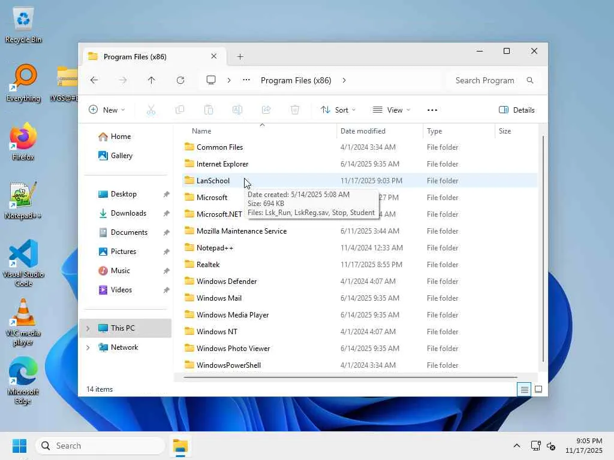The width and height of the screenshot is (614, 460).
Task: Close the Program Files (x86) tab
Action: click(214, 56)
